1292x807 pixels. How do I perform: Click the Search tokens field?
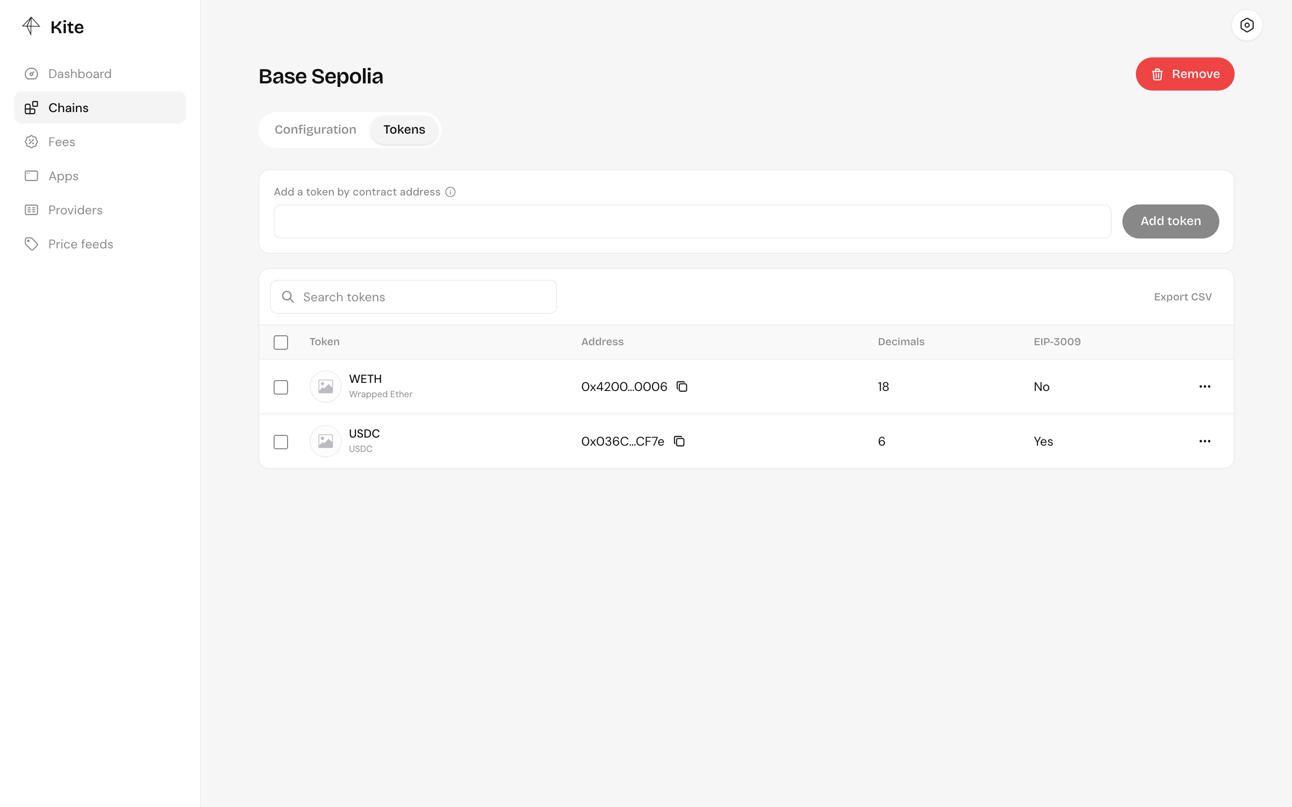(x=414, y=297)
